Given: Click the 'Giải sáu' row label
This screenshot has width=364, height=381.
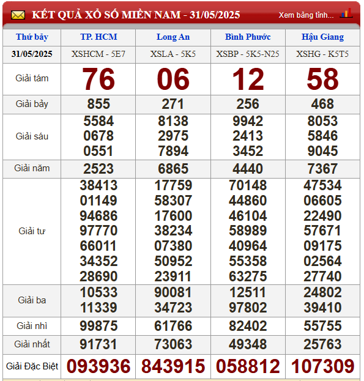Looking at the screenshot, I should click(32, 136).
